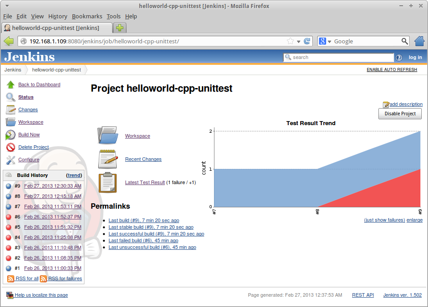Open the History menu

[58, 17]
